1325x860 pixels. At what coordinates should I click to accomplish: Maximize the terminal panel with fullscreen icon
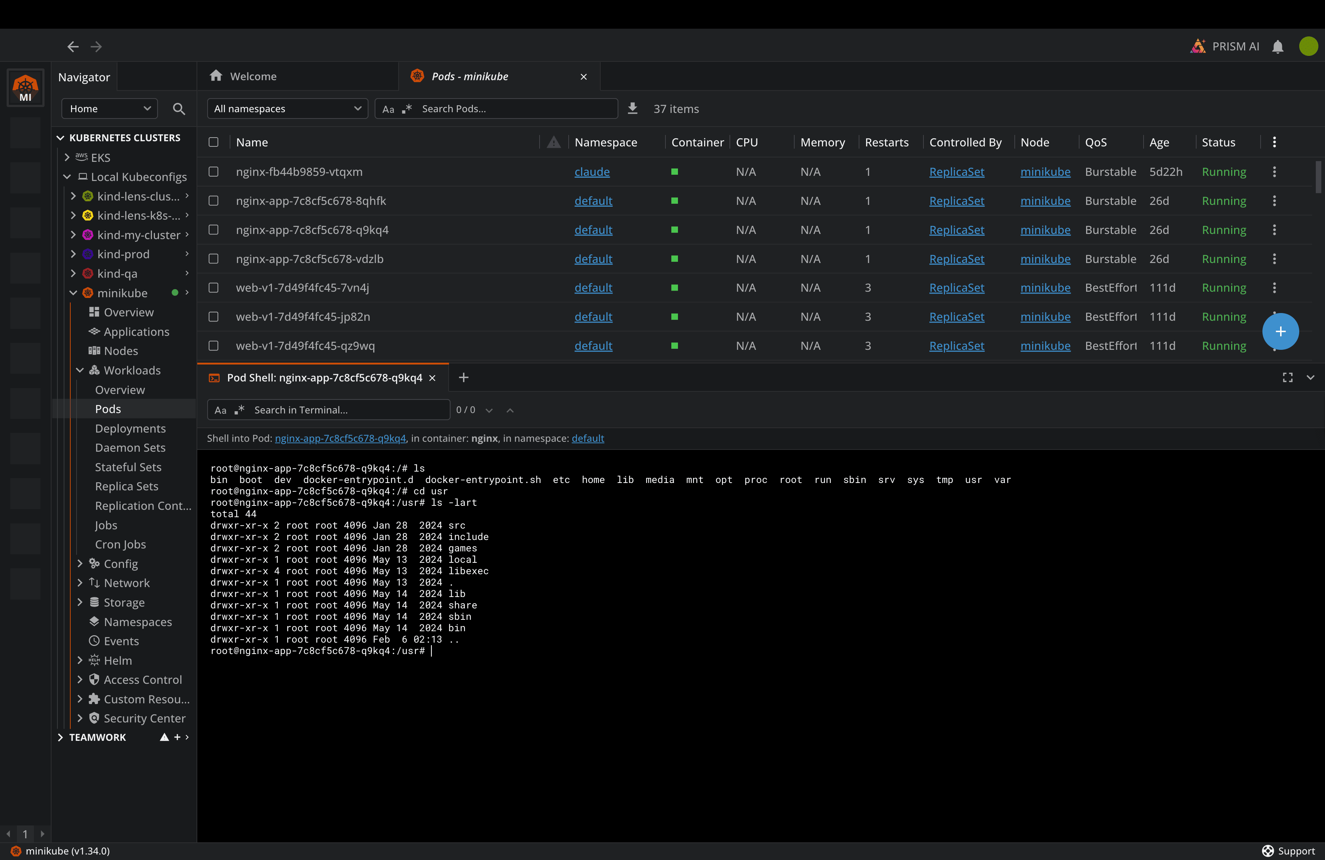click(1287, 378)
